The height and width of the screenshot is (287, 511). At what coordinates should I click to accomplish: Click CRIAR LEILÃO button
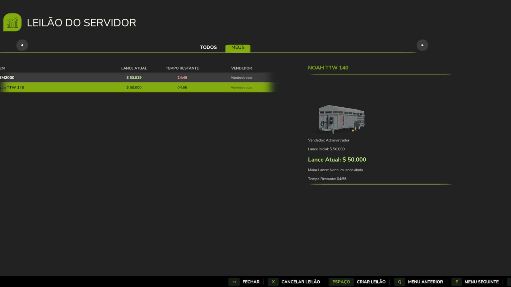click(371, 282)
